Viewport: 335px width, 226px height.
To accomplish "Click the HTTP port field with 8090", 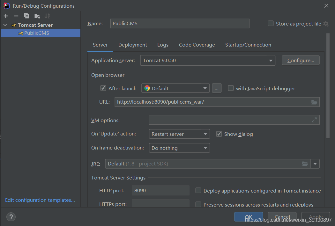I will tap(160, 190).
